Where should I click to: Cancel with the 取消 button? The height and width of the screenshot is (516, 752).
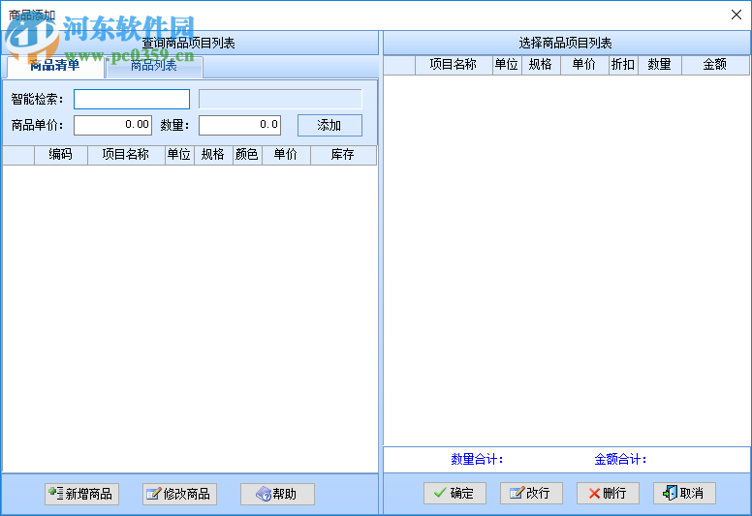684,493
